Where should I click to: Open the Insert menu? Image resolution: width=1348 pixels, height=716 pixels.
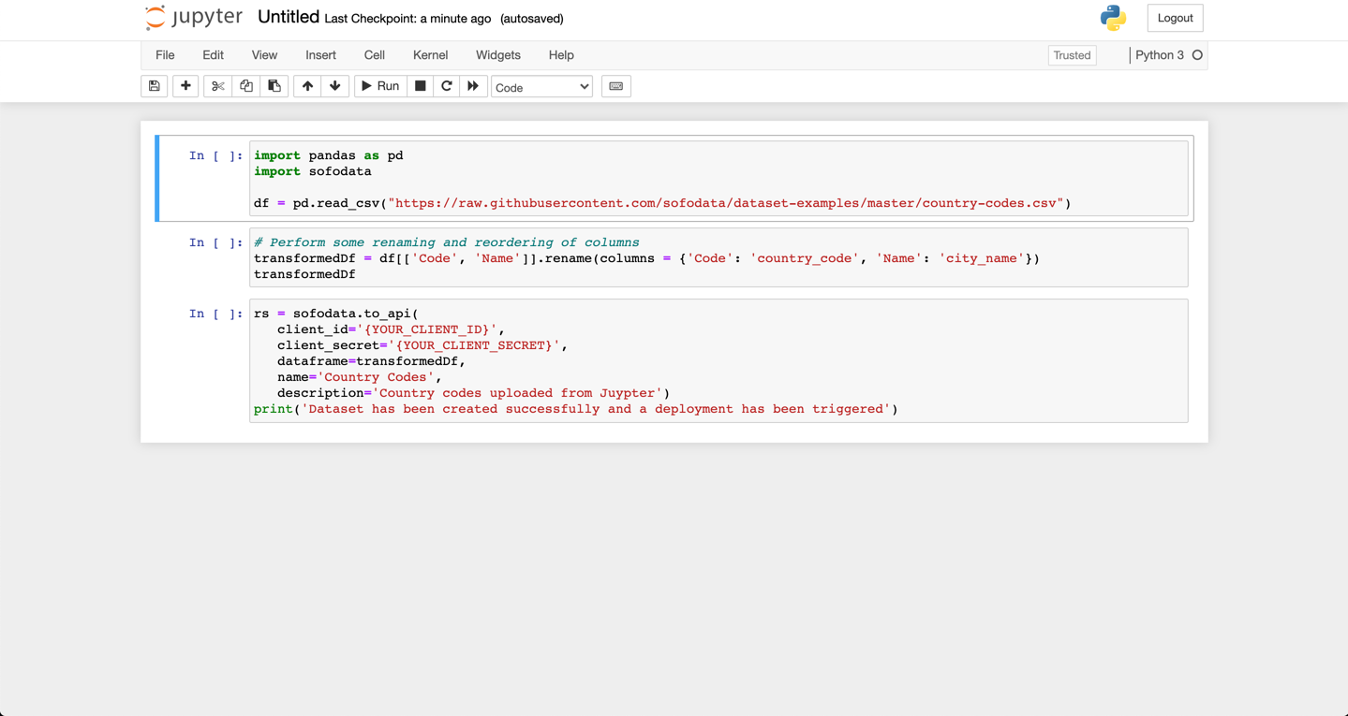[320, 55]
